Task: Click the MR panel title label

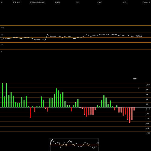Action: pyautogui.click(x=135, y=79)
